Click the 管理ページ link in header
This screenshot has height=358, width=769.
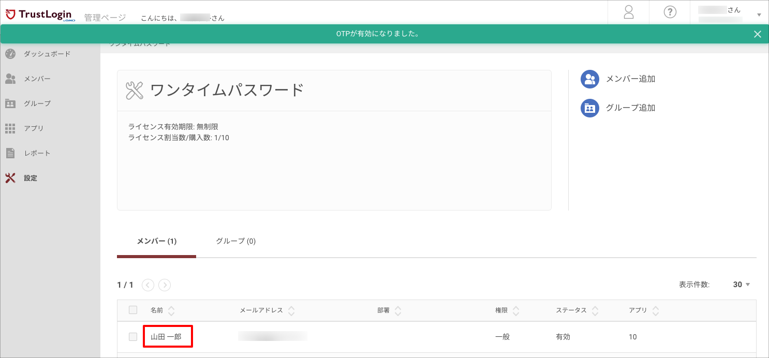[x=105, y=17]
